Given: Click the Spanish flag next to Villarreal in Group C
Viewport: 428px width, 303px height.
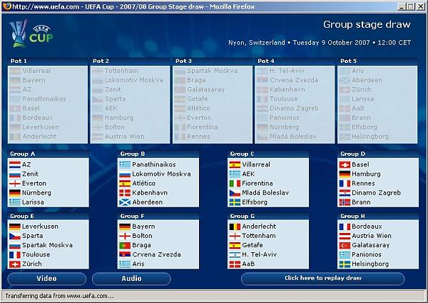Looking at the screenshot, I should (235, 164).
